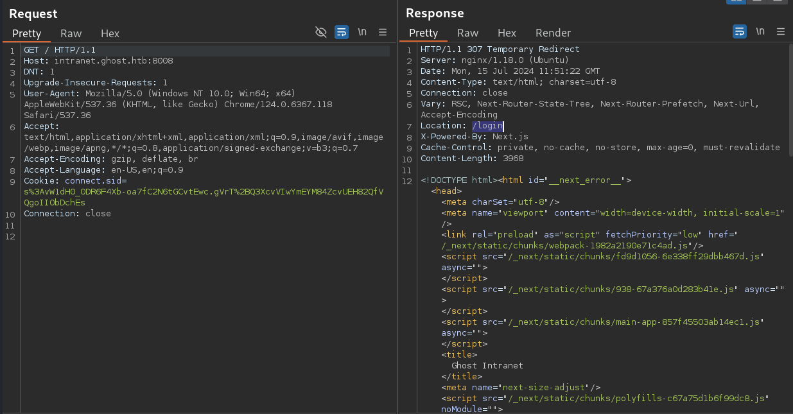Click the Vary header name in Response
This screenshot has width=793, height=414.
pos(431,104)
